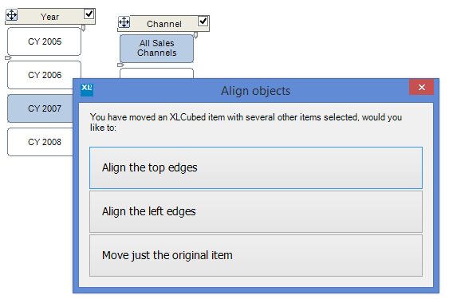Viewport: 449px width, 299px height.
Task: Click small marker below All Sales Channels
Action: (120, 65)
